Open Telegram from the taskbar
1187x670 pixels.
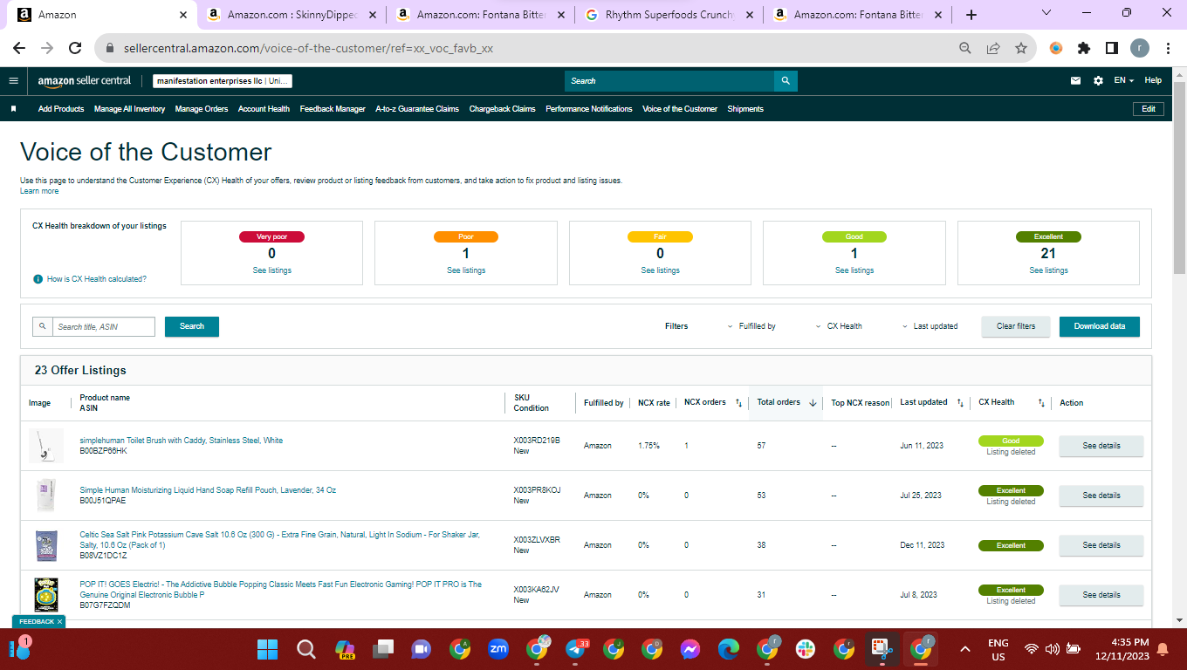coord(576,649)
